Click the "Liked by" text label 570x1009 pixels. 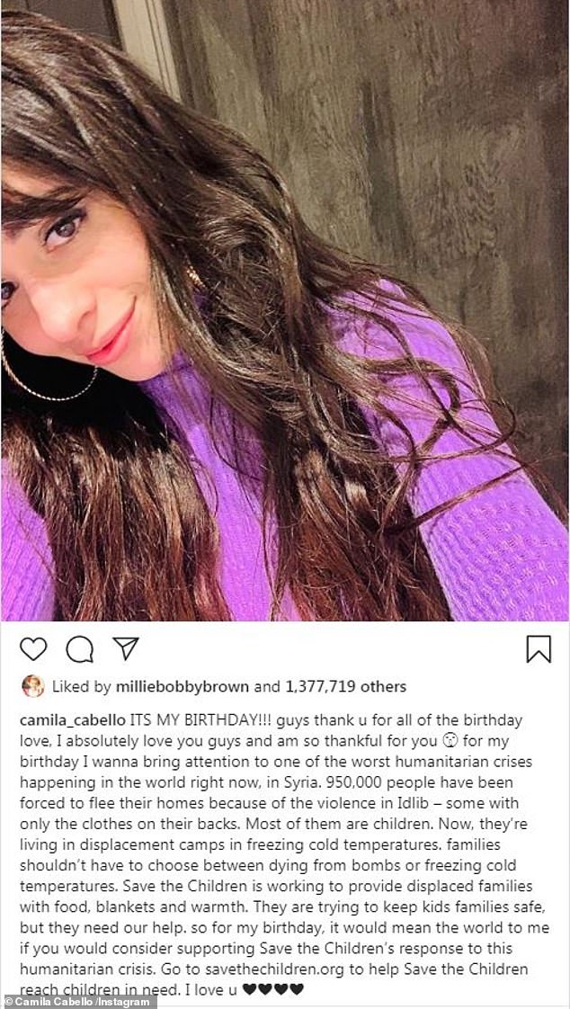pos(82,686)
